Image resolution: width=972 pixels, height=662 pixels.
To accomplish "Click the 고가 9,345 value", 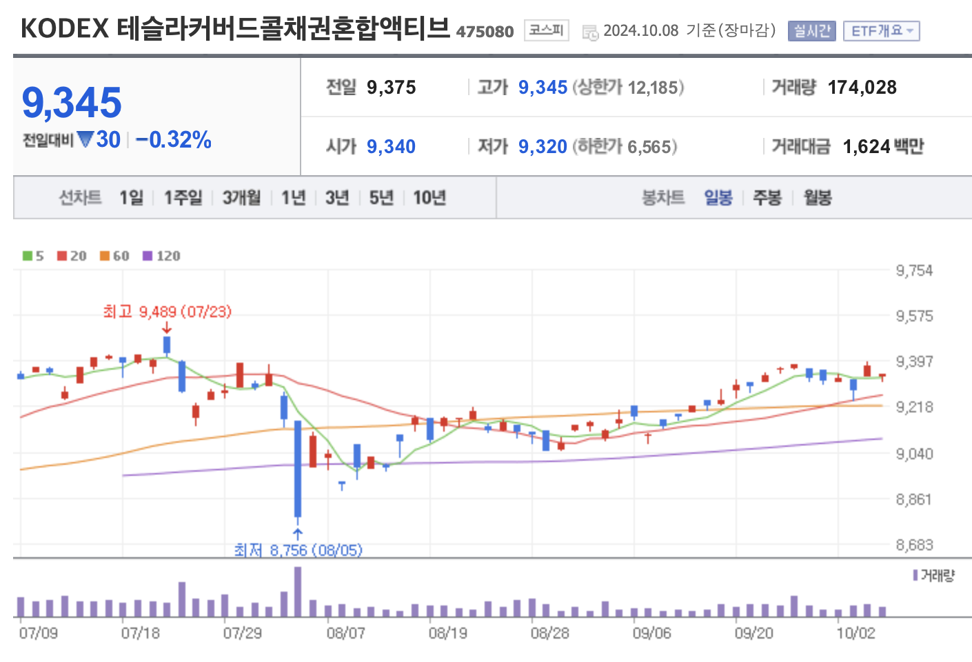I will 543,88.
